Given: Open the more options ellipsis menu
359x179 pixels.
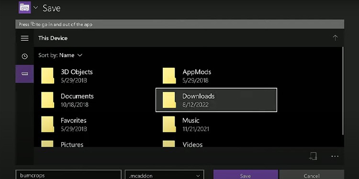Looking at the screenshot, I should [x=335, y=157].
